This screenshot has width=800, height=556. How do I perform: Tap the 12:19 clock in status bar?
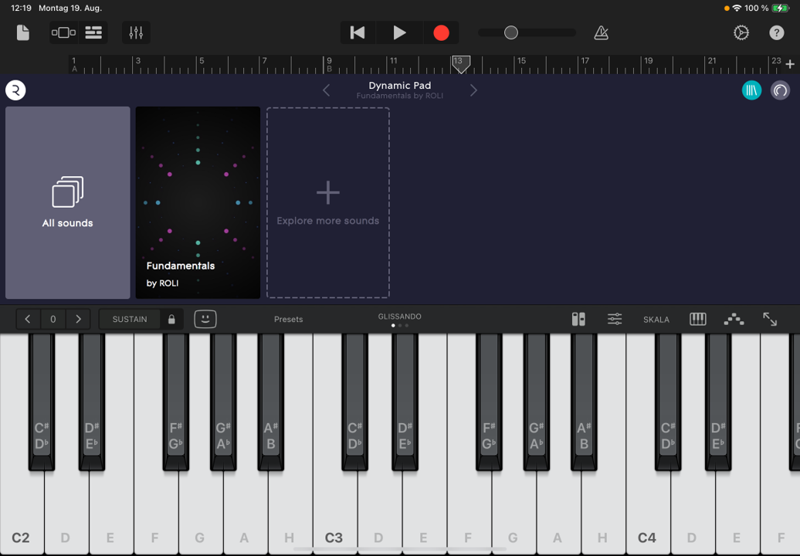pos(21,8)
